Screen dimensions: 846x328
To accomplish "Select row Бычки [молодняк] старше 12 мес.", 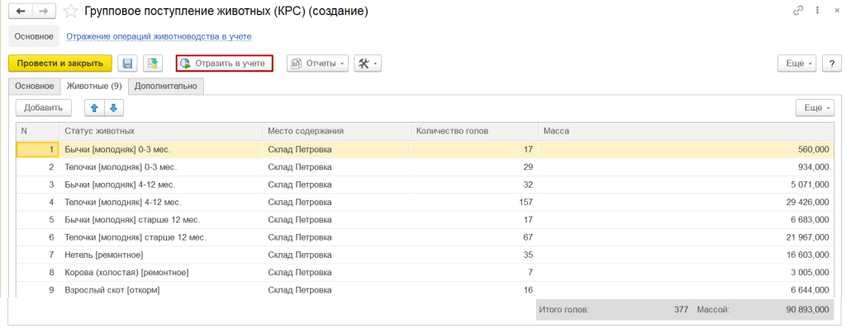I will (x=425, y=220).
